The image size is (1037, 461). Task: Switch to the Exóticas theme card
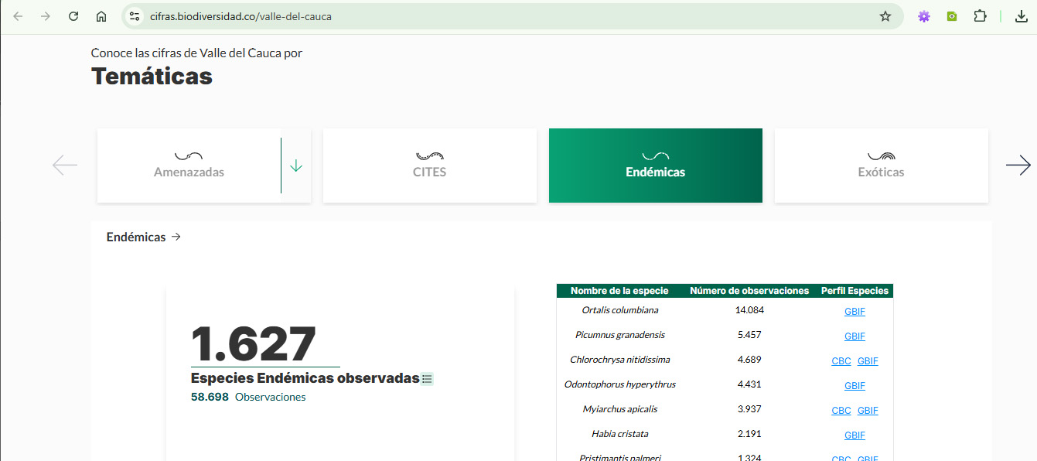882,166
